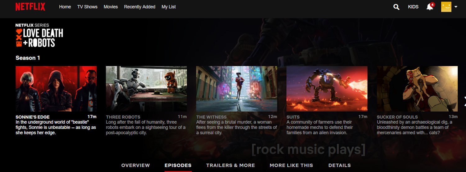The width and height of the screenshot is (466, 172).
Task: Go to Home in top navigation
Action: (x=65, y=7)
